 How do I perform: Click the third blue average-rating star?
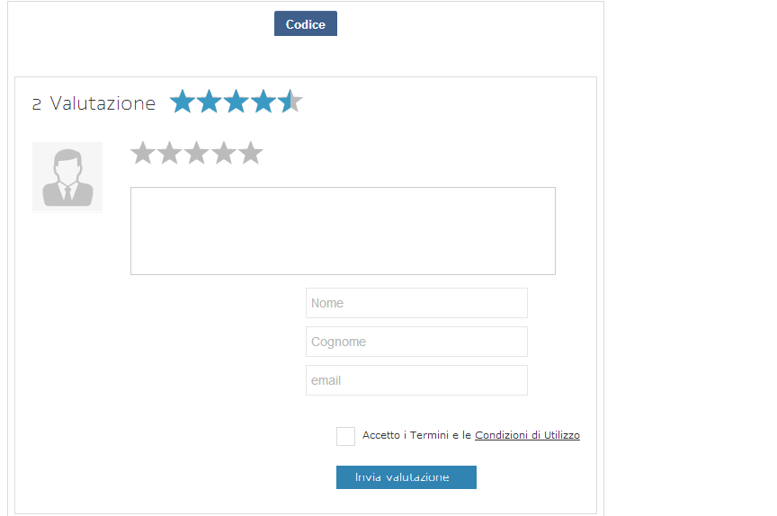click(236, 101)
